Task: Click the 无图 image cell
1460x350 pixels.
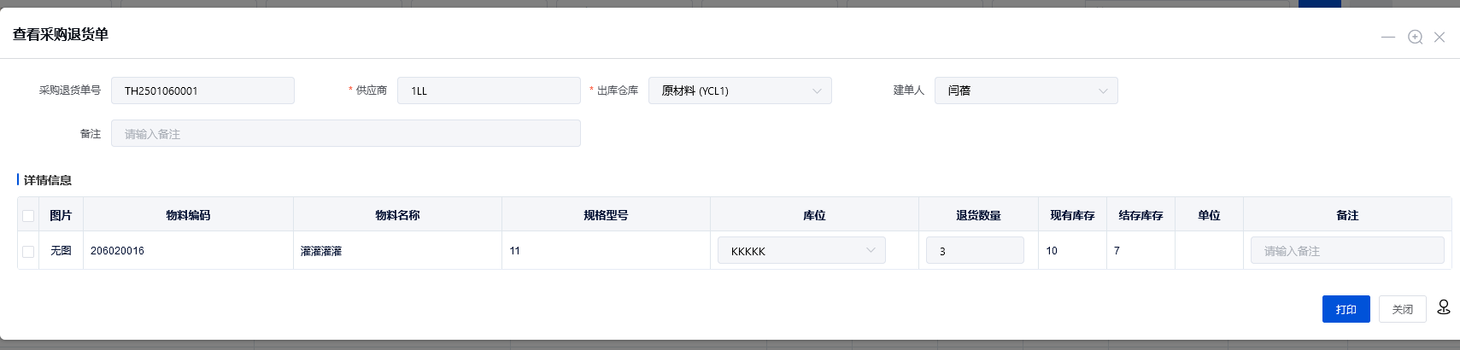Action: tap(61, 251)
